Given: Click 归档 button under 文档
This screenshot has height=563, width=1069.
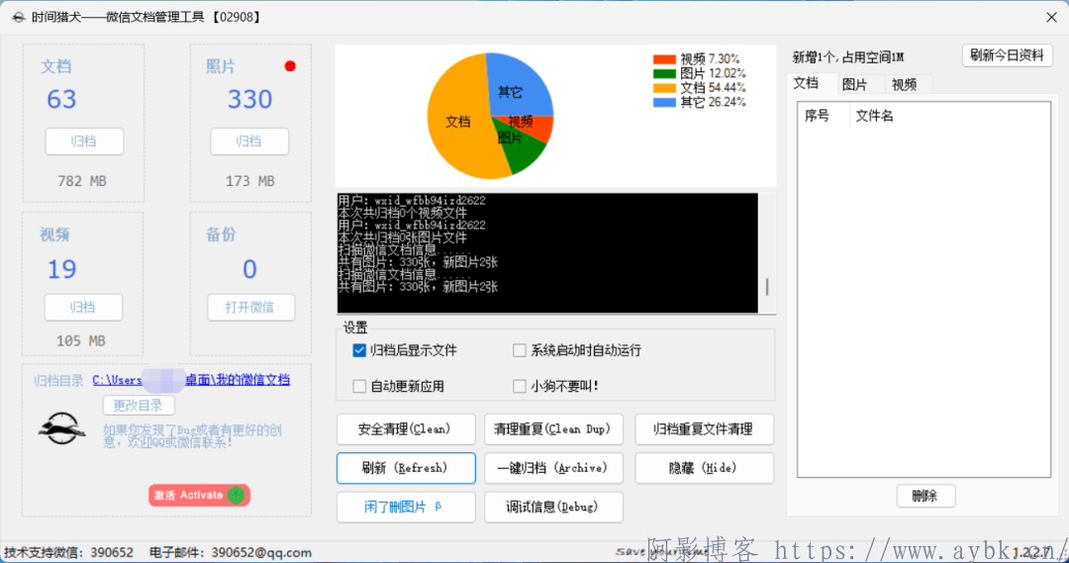Looking at the screenshot, I should (x=84, y=141).
